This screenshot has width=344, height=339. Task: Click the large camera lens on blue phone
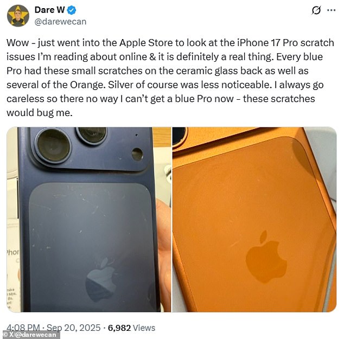[x=53, y=146]
